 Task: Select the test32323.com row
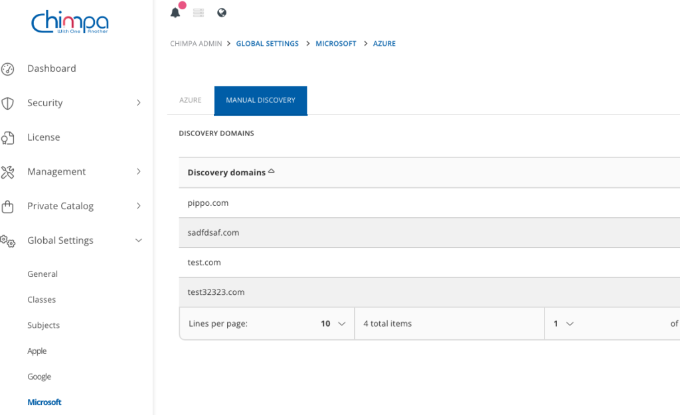tap(430, 292)
